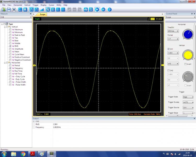Pause acquisition with the pause icon

tap(103, 9)
